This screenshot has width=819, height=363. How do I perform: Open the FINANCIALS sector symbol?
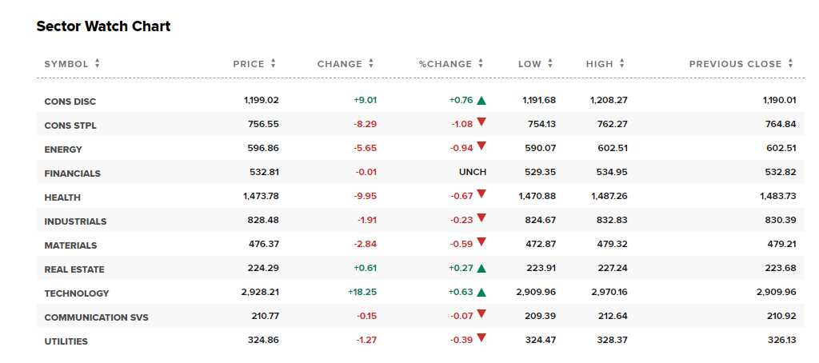pyautogui.click(x=73, y=174)
